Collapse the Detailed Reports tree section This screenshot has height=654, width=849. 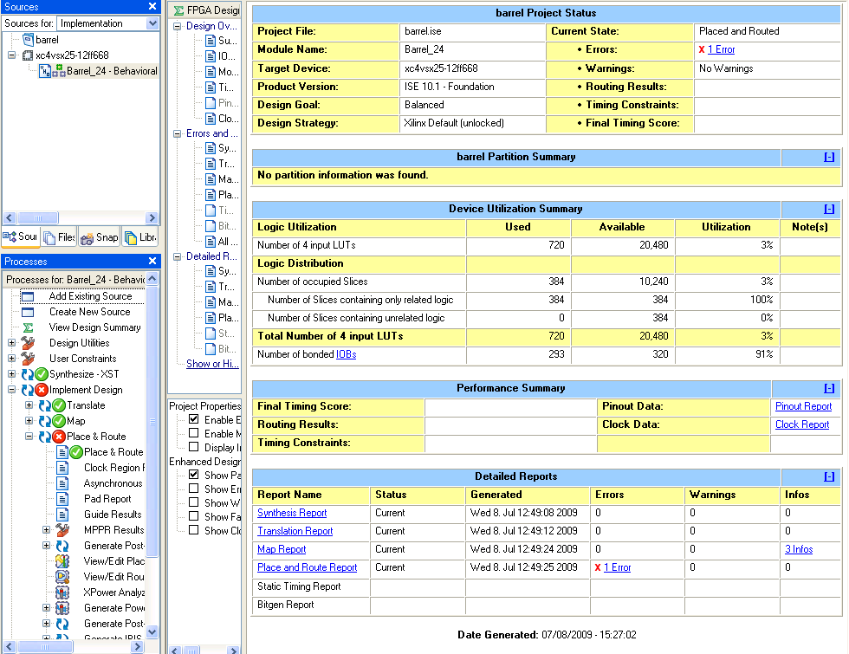(177, 256)
